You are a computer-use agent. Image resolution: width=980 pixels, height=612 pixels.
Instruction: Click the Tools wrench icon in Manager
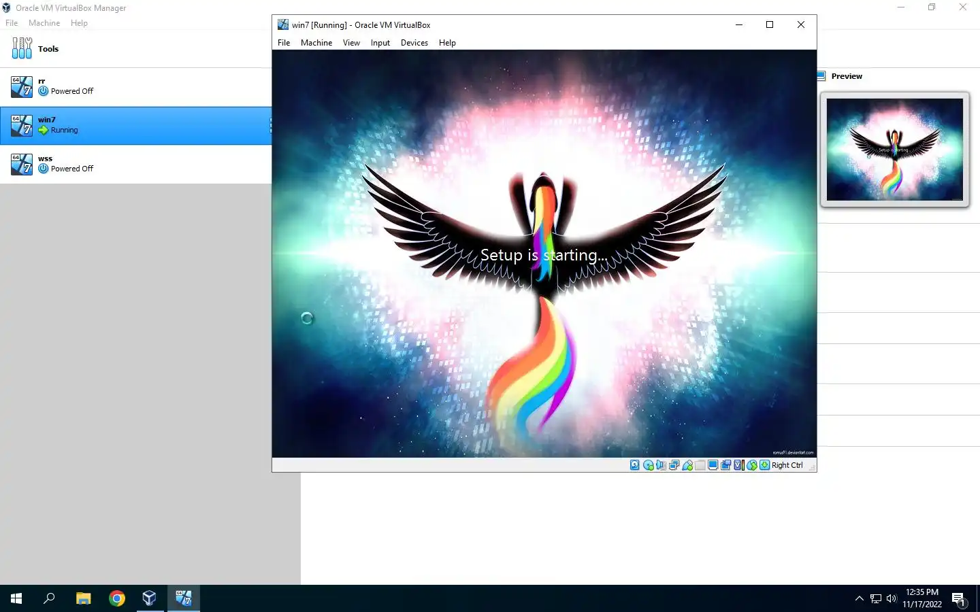click(x=22, y=48)
